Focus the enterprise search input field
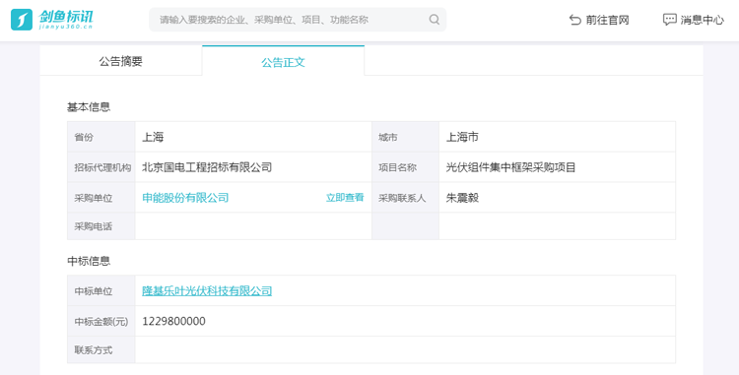The image size is (739, 375). click(298, 20)
